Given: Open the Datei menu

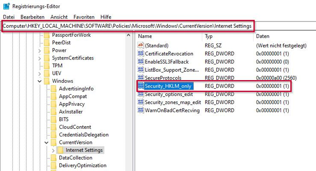Looking at the screenshot, I should pos(9,17).
